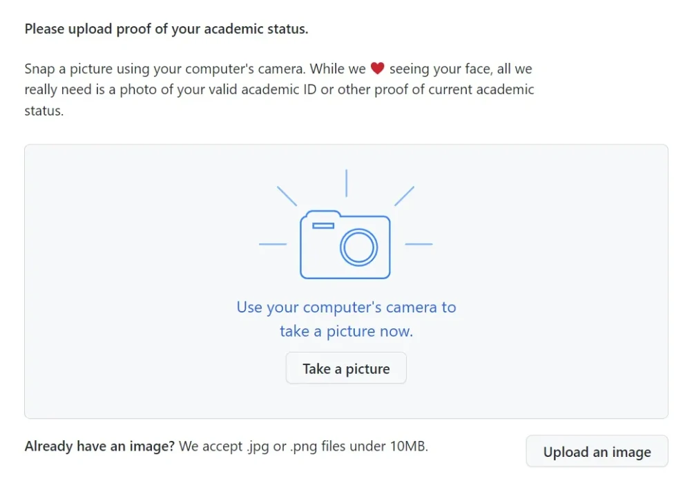
Task: Click the "take a picture now." blue text
Action: [x=346, y=331]
